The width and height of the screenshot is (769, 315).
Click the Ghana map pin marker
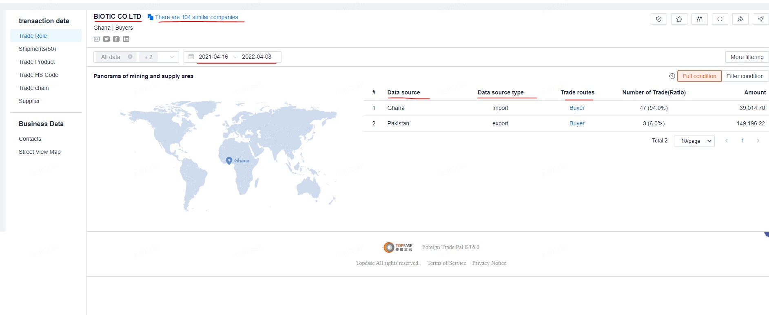(229, 161)
